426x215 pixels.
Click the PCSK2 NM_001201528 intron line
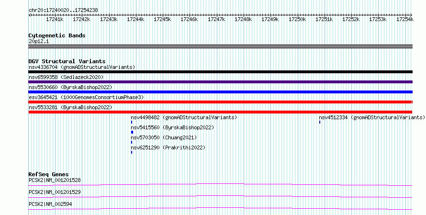click(x=220, y=184)
